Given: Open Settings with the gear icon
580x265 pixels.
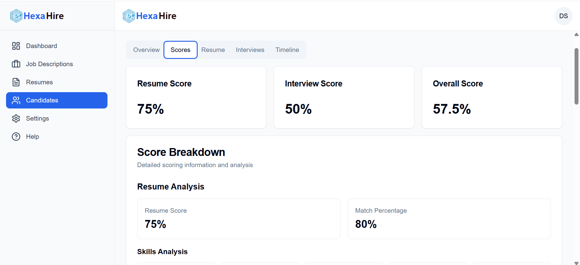Looking at the screenshot, I should (x=16, y=118).
